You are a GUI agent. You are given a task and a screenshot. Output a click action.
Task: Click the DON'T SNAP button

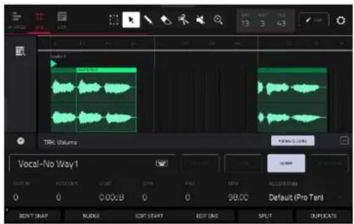click(33, 216)
